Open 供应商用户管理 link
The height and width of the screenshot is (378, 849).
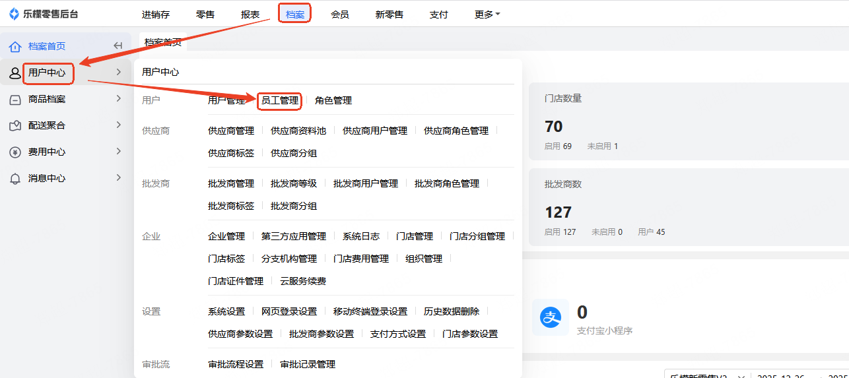coord(375,131)
